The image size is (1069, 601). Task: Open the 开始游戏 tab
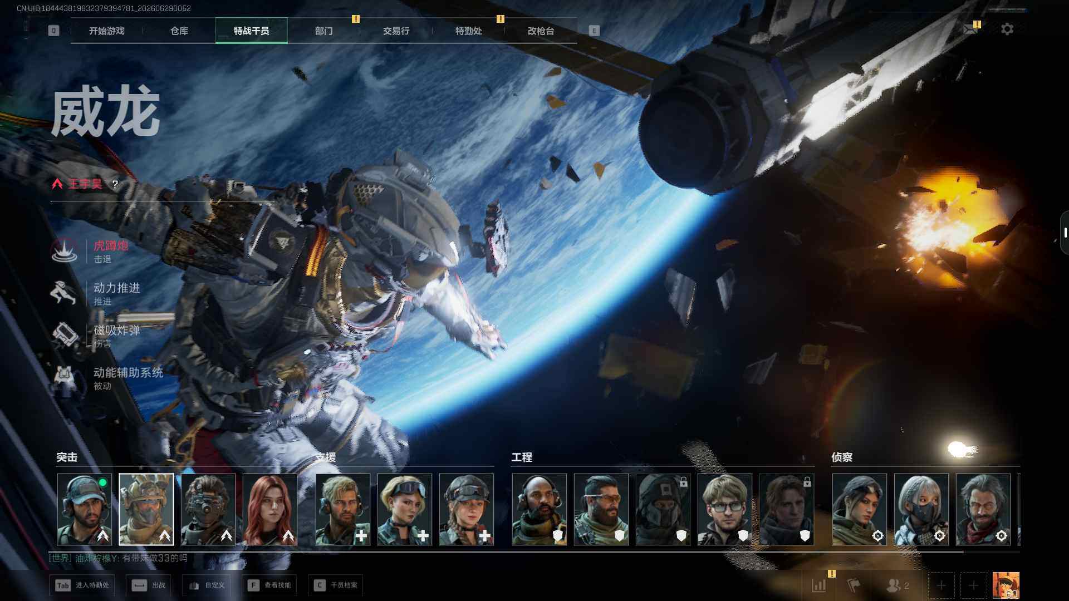[106, 31]
